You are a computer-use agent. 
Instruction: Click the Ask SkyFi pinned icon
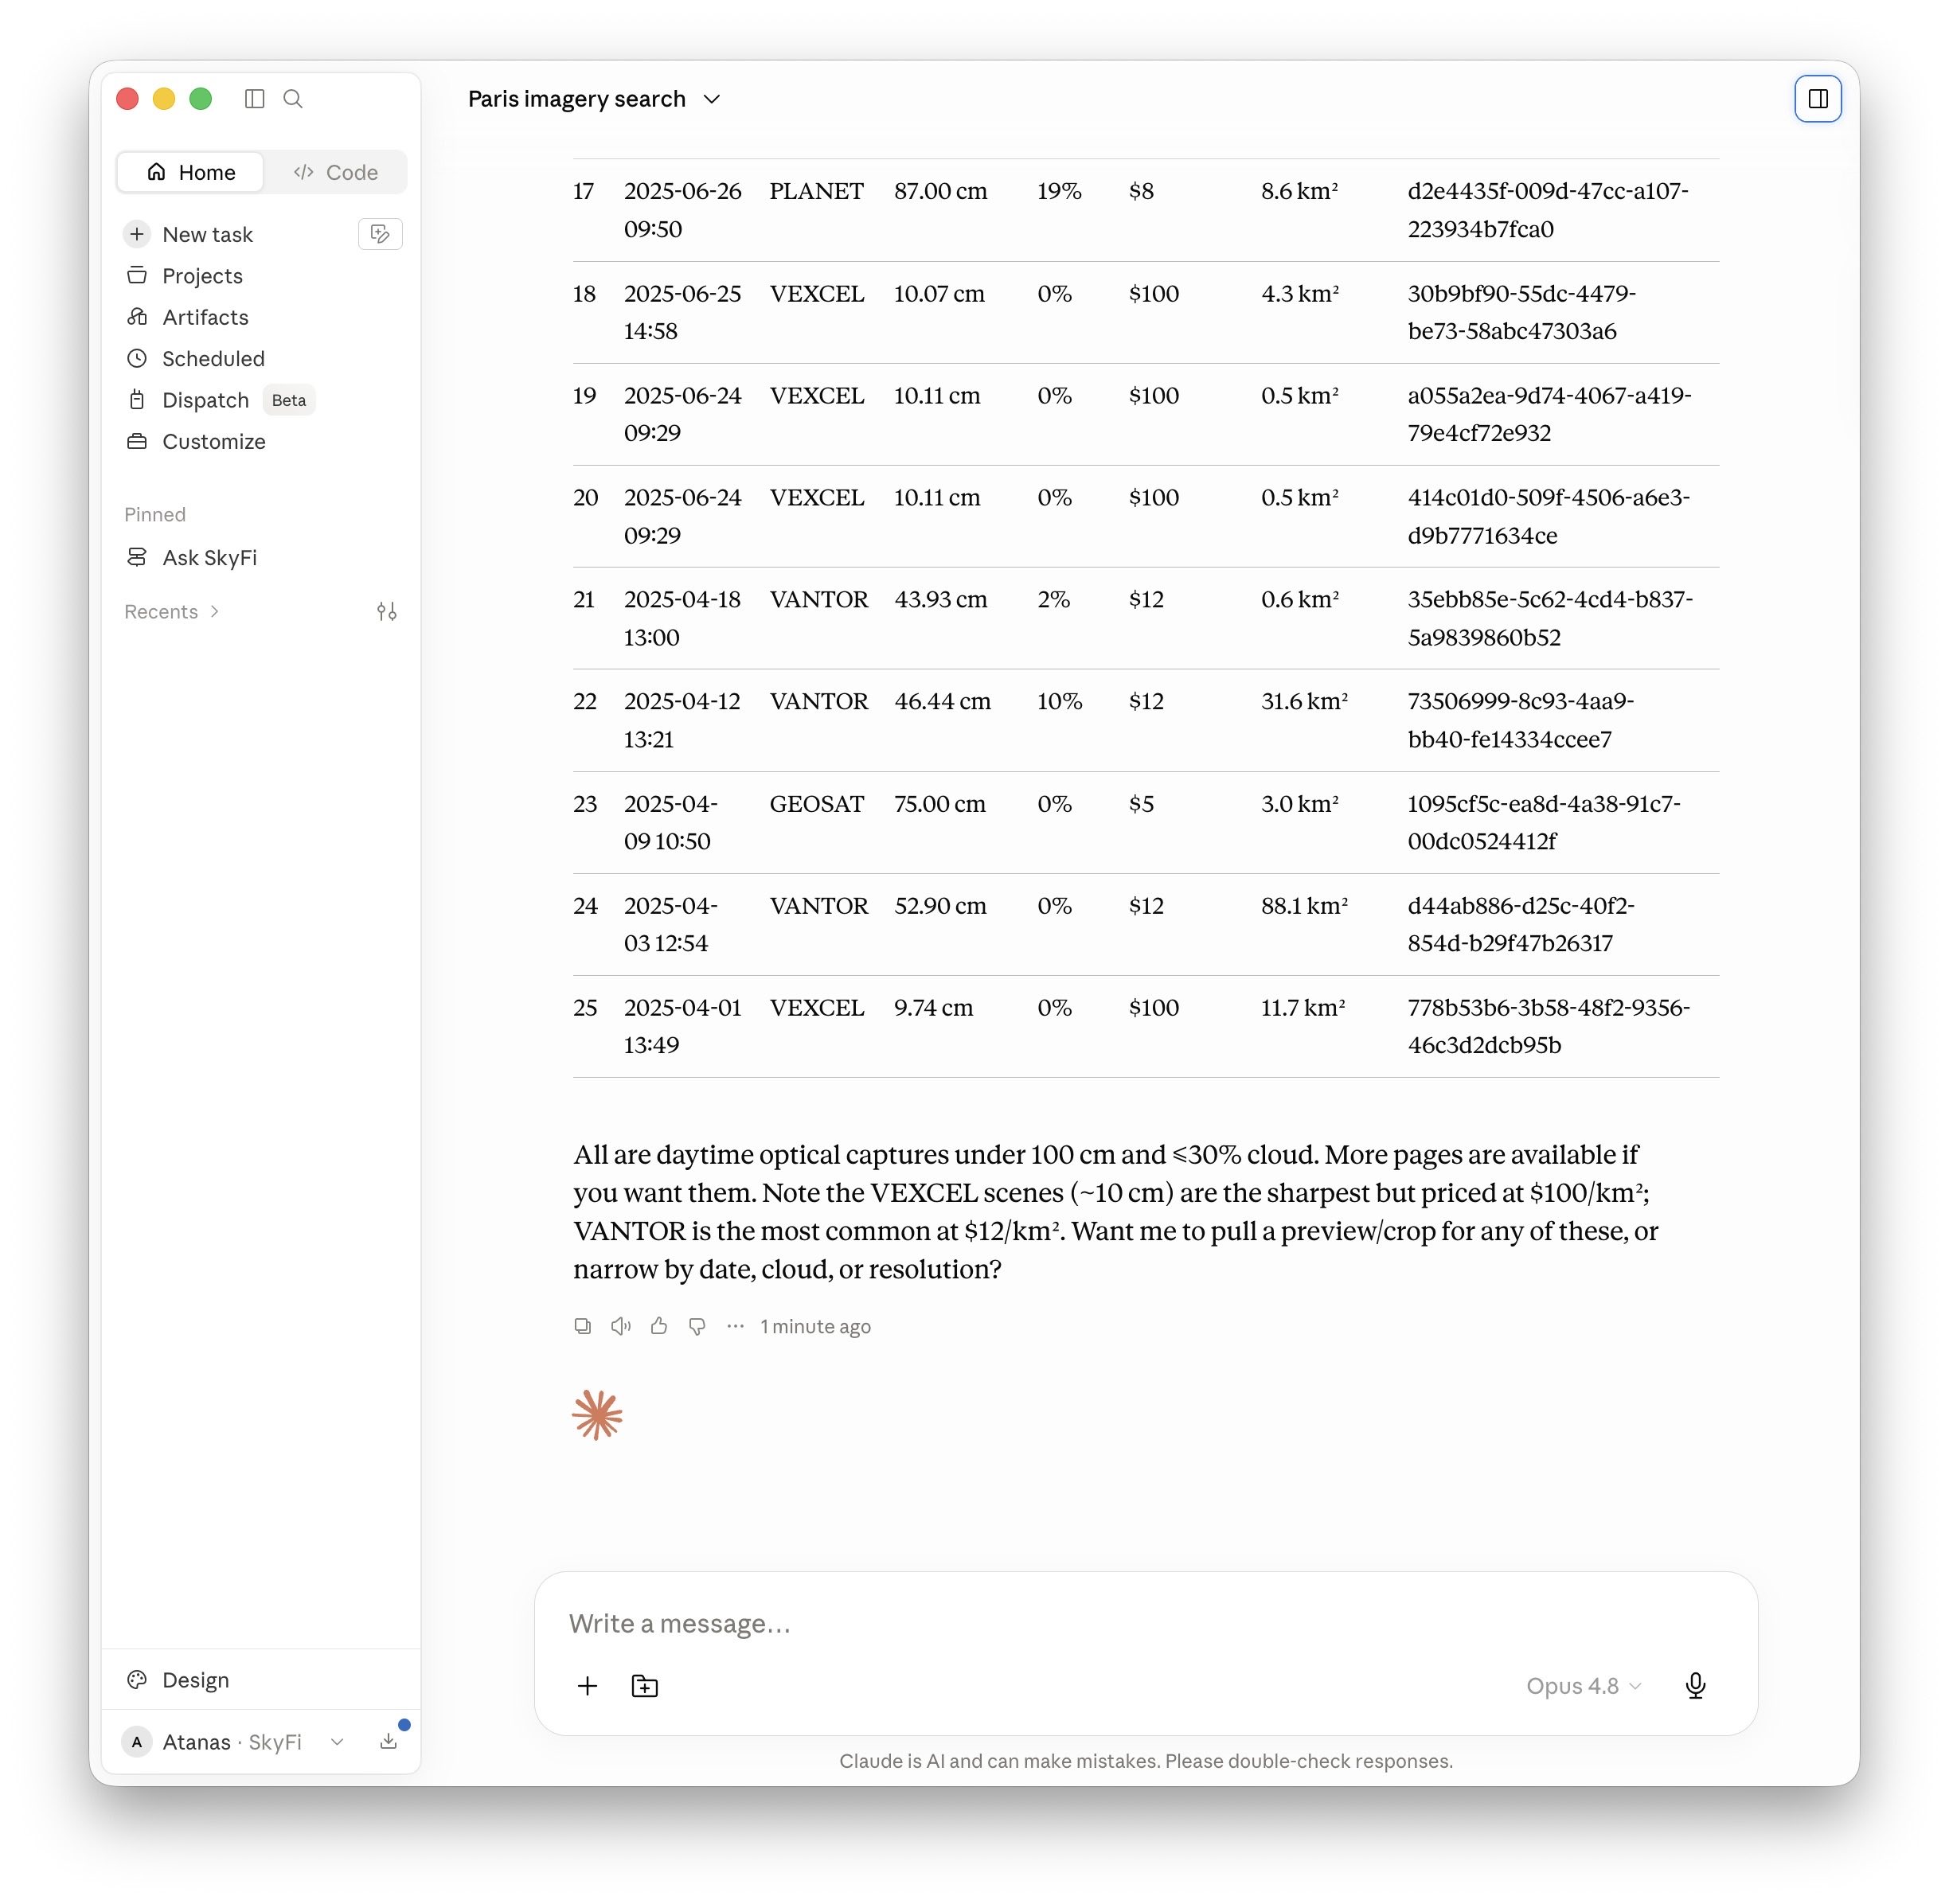pyautogui.click(x=137, y=557)
